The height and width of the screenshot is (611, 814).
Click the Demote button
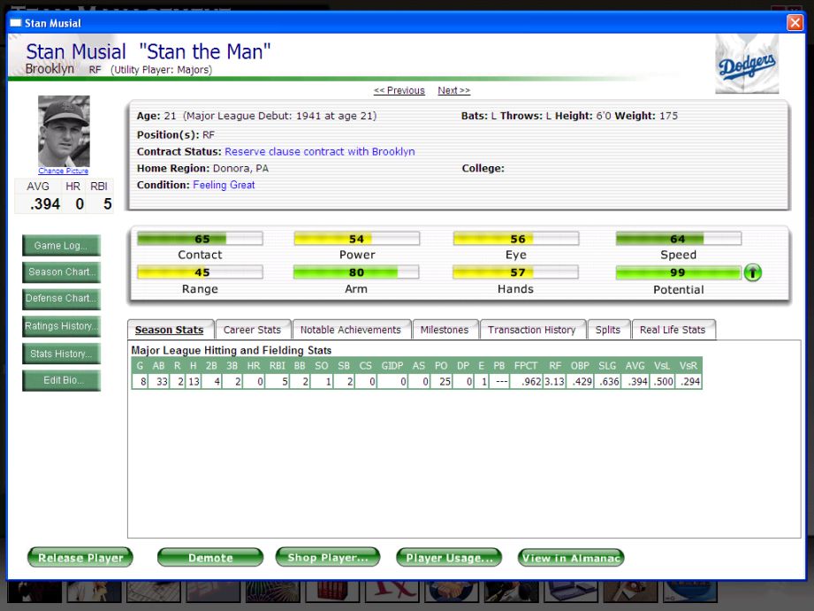click(x=210, y=557)
